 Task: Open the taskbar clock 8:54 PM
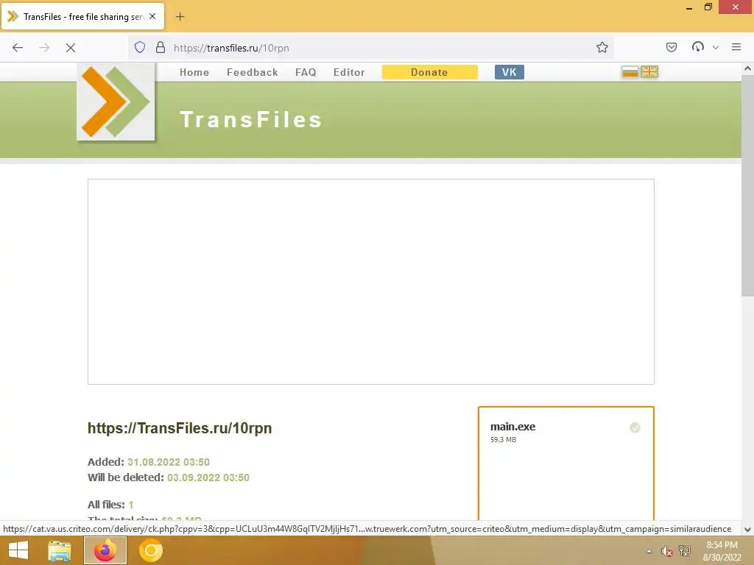pyautogui.click(x=722, y=551)
